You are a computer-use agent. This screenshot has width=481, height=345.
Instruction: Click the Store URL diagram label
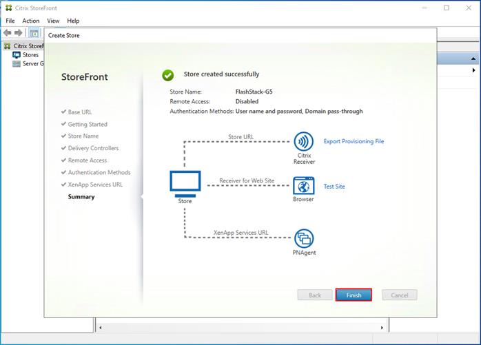tap(240, 137)
